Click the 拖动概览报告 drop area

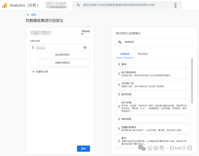pos(62,55)
